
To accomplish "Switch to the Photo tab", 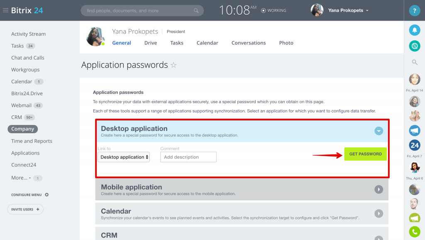I will [x=286, y=43].
